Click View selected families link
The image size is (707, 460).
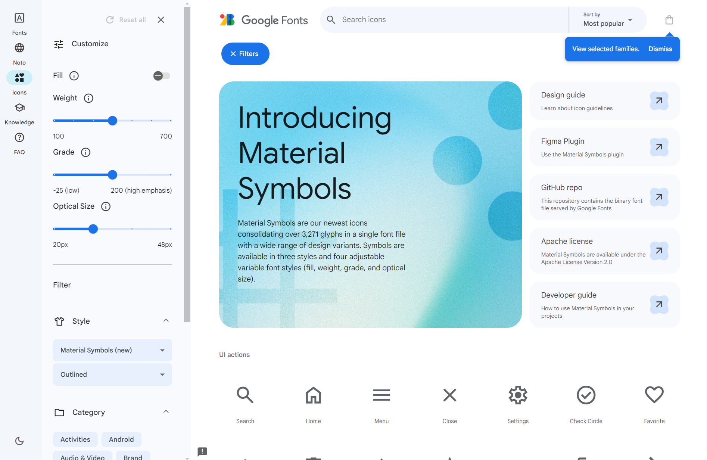606,49
